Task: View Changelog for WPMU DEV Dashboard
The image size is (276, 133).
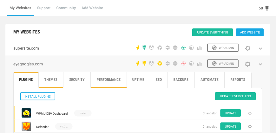Action: click(x=210, y=113)
